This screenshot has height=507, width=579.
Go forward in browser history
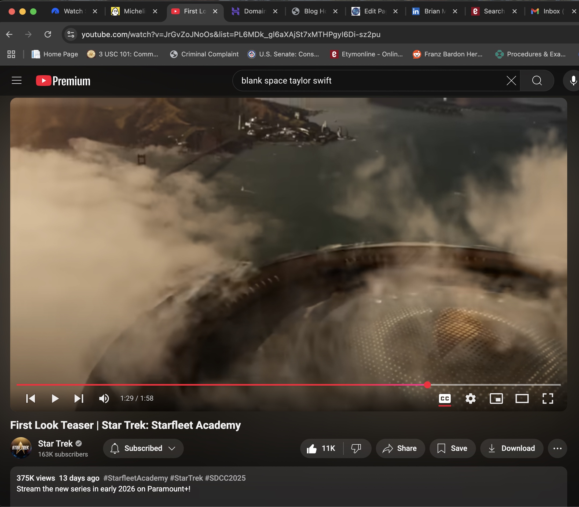(x=28, y=35)
